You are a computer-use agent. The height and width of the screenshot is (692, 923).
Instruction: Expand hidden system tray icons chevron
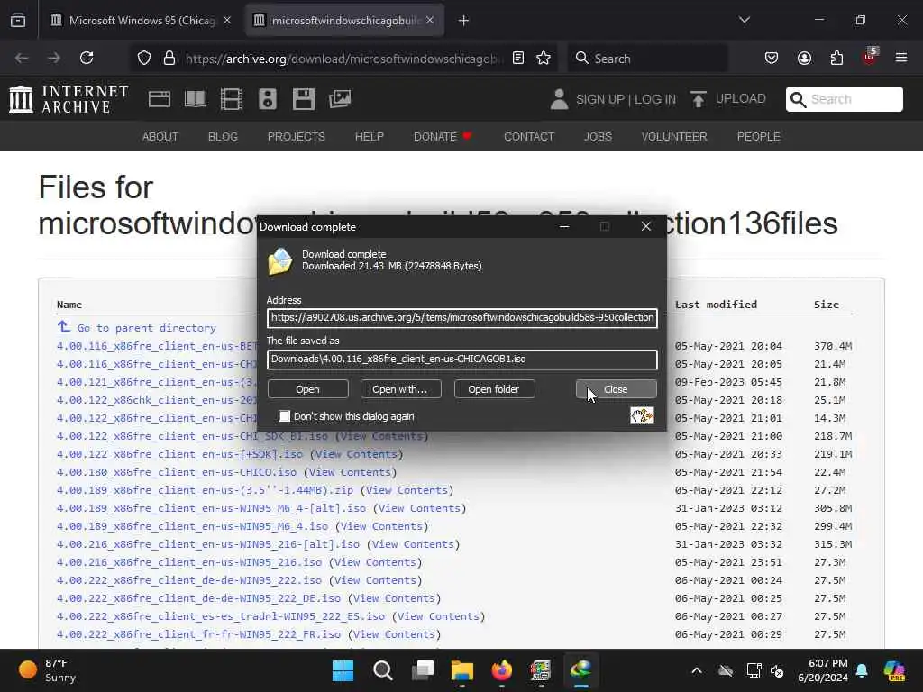[x=697, y=670]
